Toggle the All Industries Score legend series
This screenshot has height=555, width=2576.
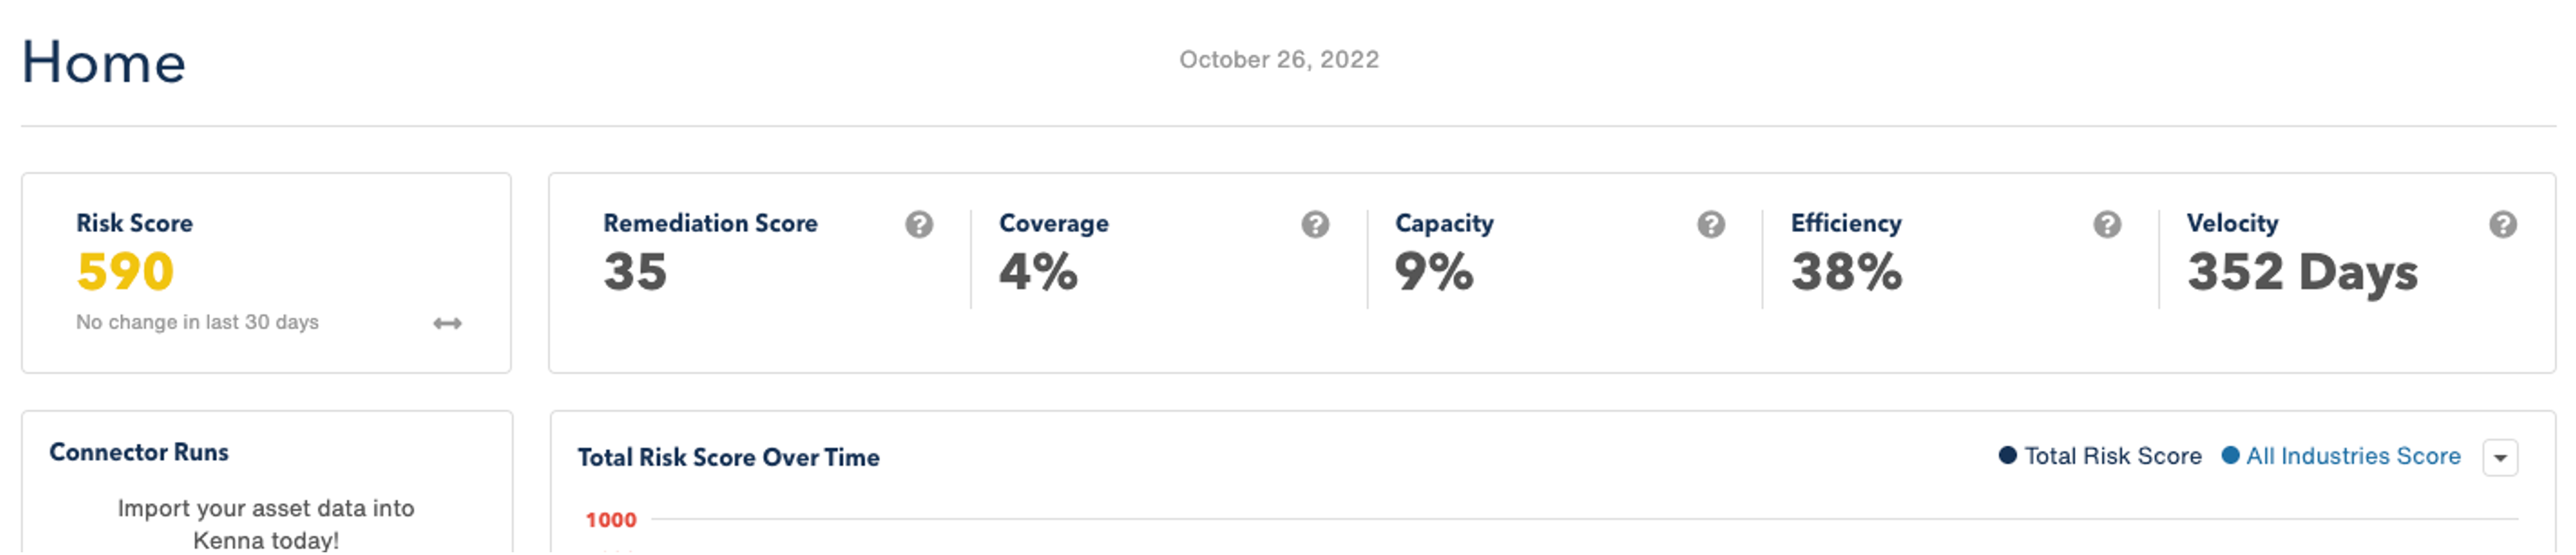coord(2341,456)
